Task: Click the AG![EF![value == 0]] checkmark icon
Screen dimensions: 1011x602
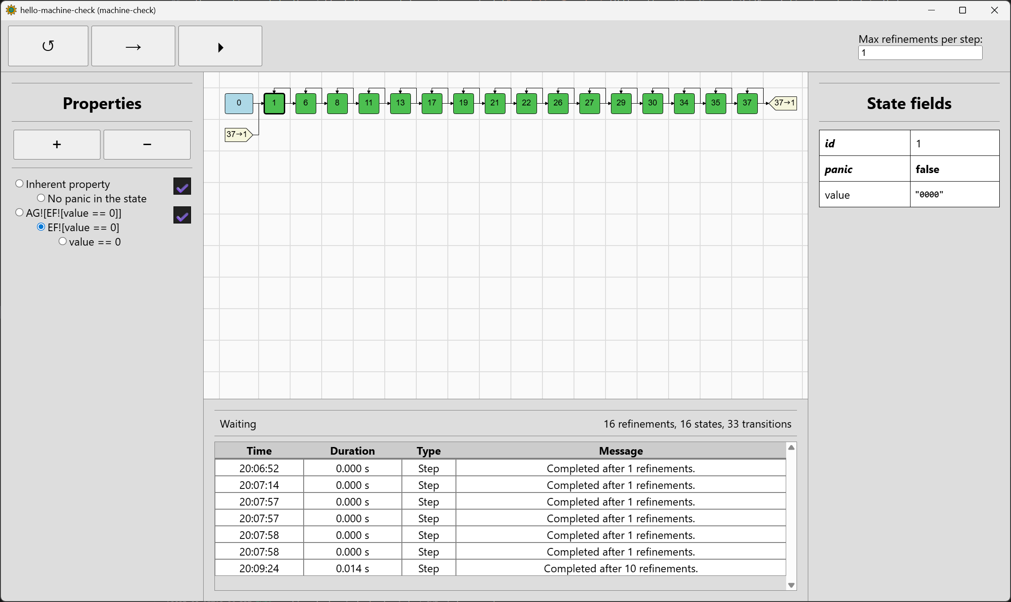Action: click(x=182, y=215)
